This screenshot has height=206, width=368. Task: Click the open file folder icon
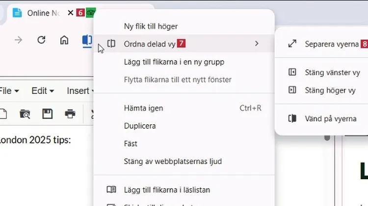tap(25, 114)
